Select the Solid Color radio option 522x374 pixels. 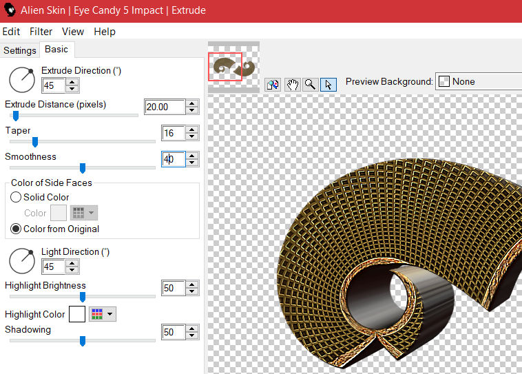point(16,197)
